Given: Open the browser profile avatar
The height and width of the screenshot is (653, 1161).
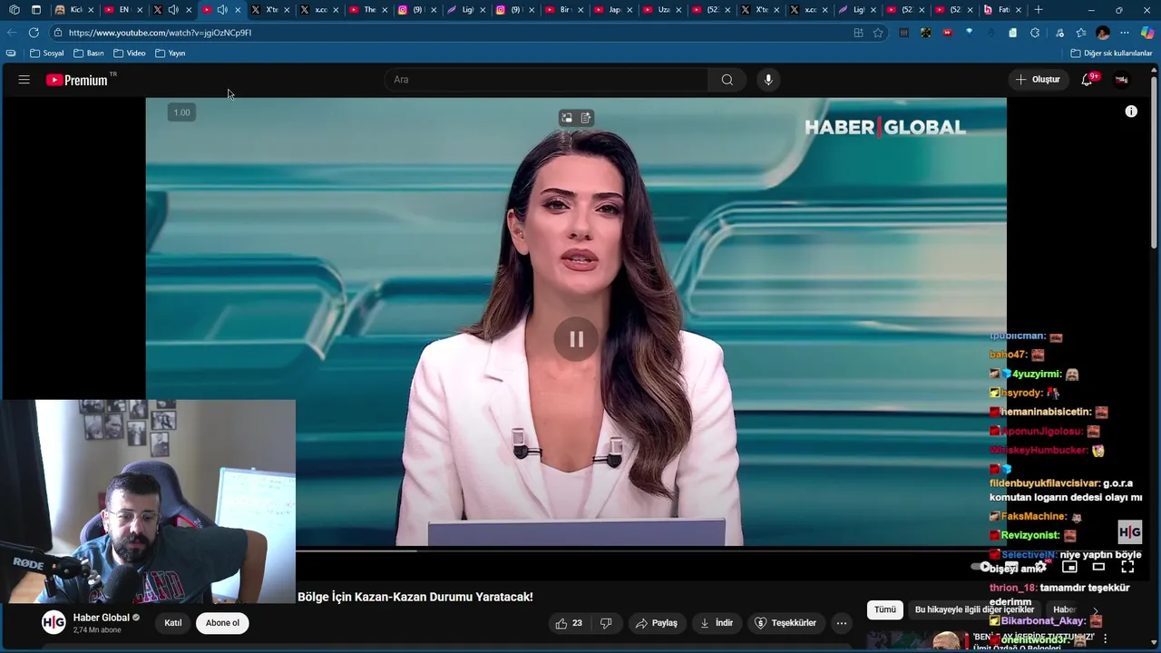Looking at the screenshot, I should (x=1103, y=33).
